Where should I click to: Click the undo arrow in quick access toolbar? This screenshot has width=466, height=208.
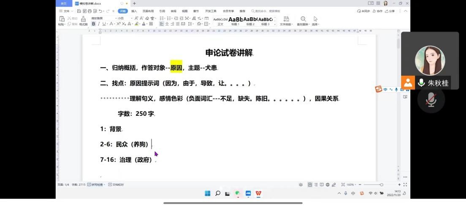100,11
